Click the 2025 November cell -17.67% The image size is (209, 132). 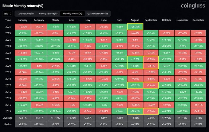pos(182,33)
